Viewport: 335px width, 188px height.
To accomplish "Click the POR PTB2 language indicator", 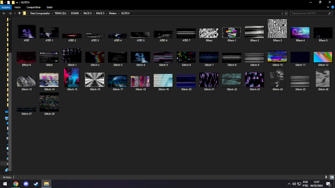I will 305,184.
